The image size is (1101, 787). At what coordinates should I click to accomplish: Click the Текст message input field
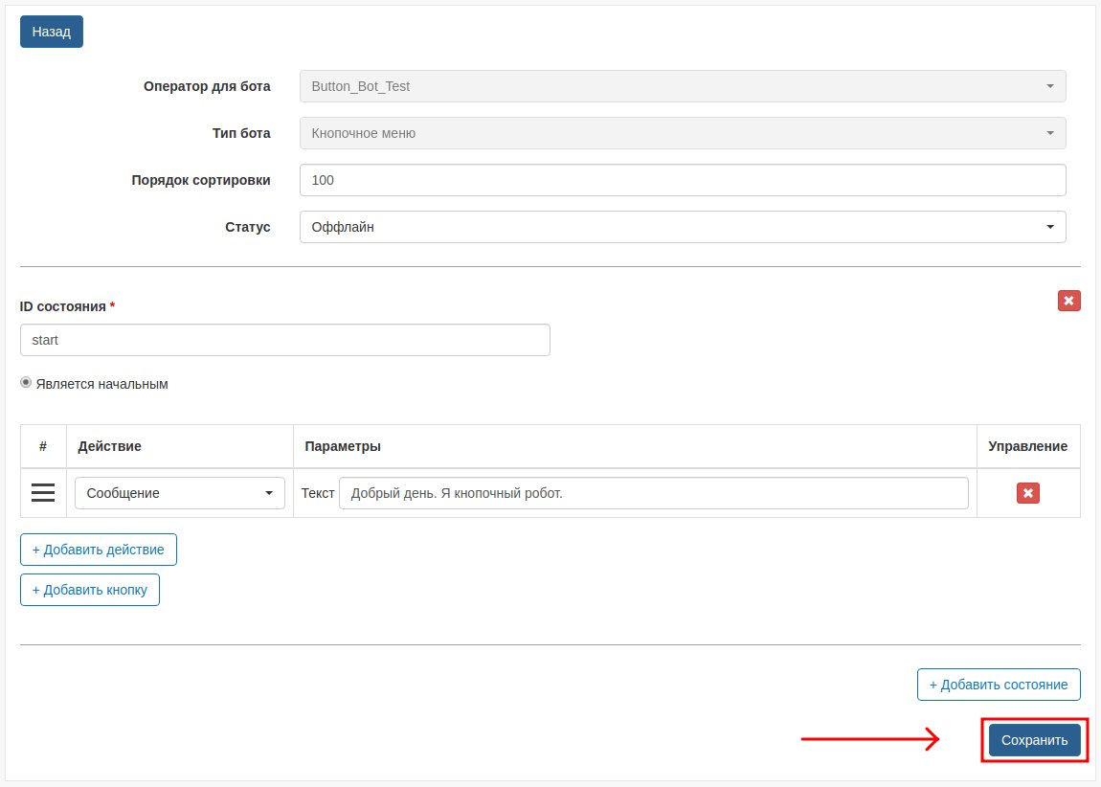click(x=653, y=493)
